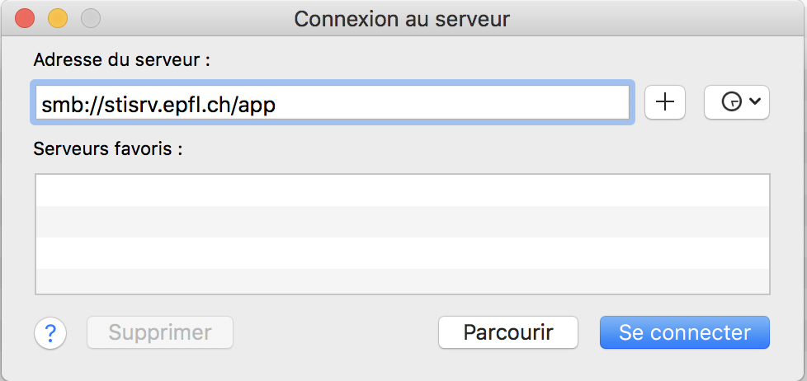Screen dimensions: 807x381
Task: Add server to favorites with plus button
Action: (x=664, y=101)
